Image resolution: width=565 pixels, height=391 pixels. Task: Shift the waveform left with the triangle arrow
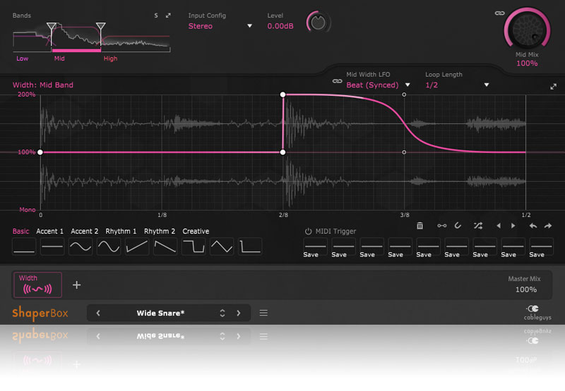coord(498,225)
